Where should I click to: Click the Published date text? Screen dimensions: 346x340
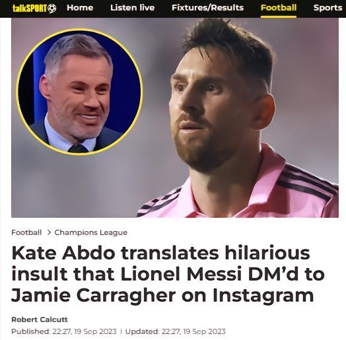[x=64, y=331]
